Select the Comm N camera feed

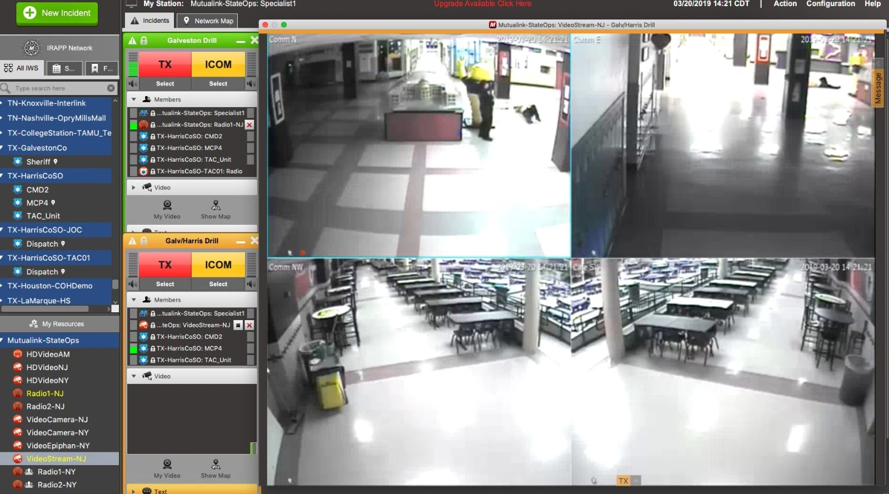click(x=419, y=145)
